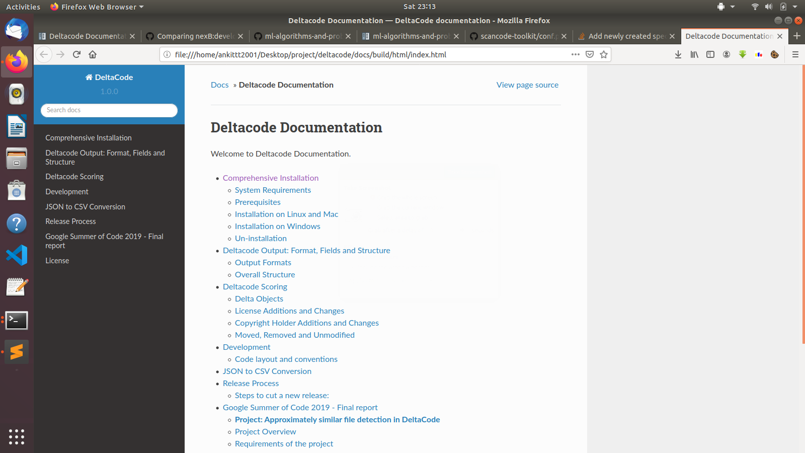Click the page's vertical scrollbar
805x453 pixels.
(x=803, y=204)
